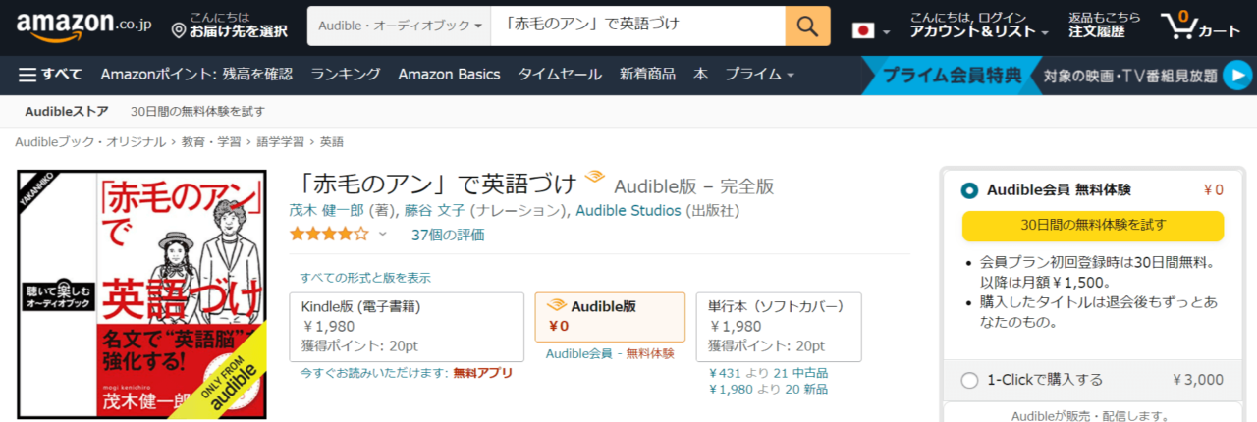This screenshot has height=422, width=1257.
Task: Click the delivery location pin icon
Action: click(179, 31)
